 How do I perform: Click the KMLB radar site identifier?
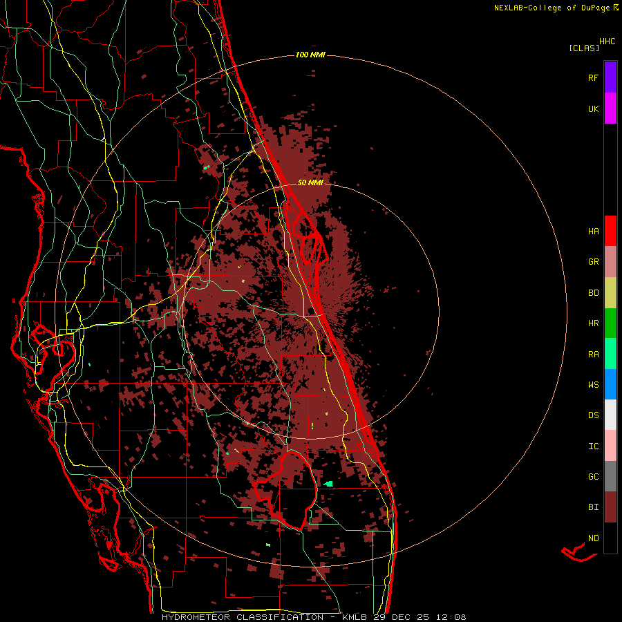(355, 617)
